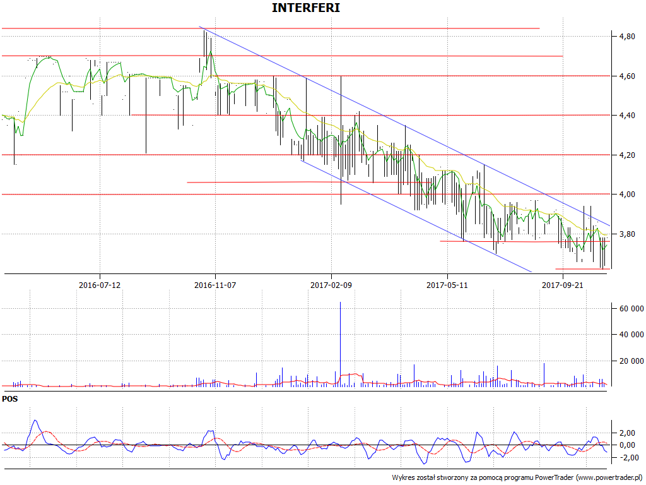
Task: Select the 2016-11-07 date label
Action: pyautogui.click(x=215, y=285)
